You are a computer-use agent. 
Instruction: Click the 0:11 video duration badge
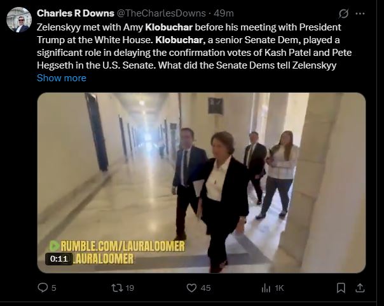tap(58, 259)
